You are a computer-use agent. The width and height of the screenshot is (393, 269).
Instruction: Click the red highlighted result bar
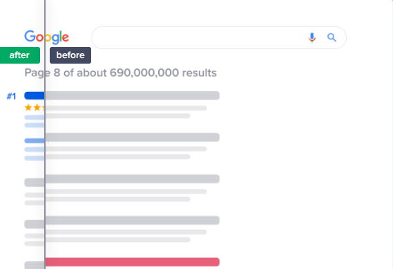click(133, 261)
